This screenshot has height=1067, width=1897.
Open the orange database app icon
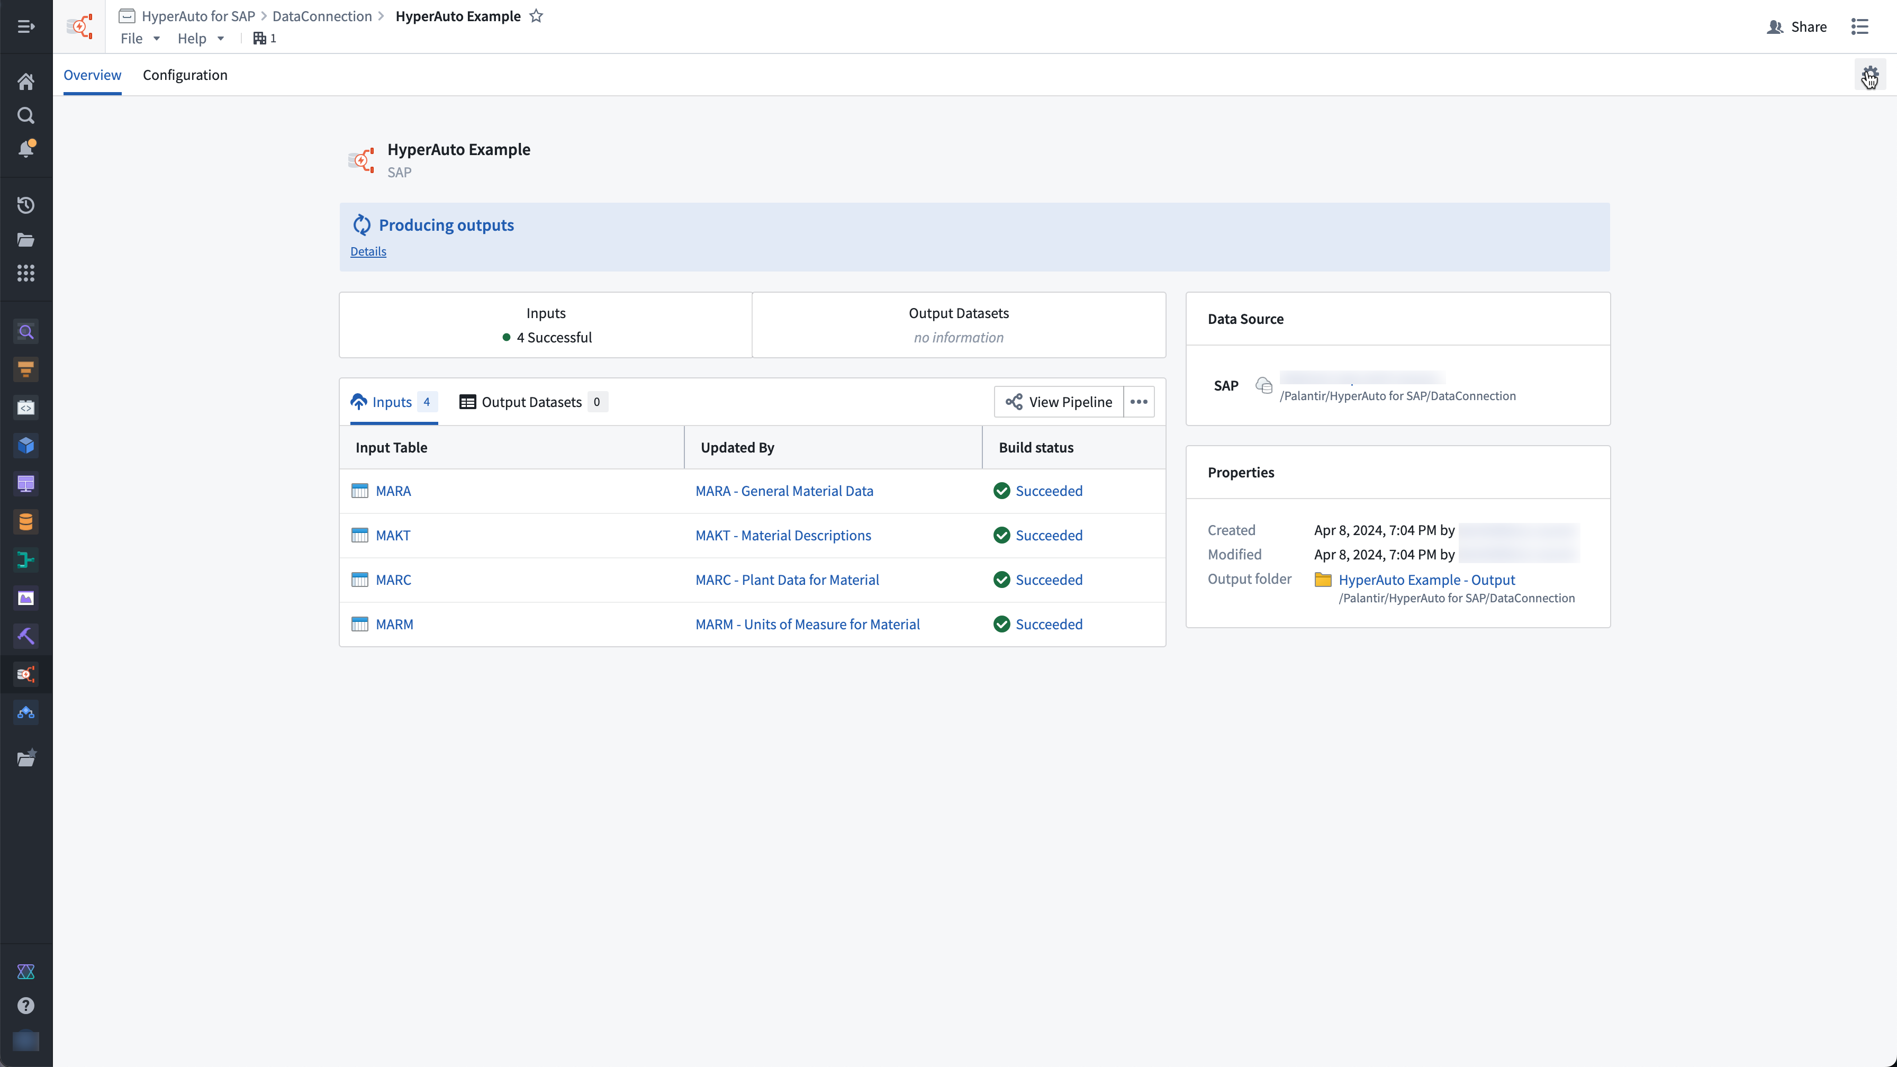tap(26, 522)
